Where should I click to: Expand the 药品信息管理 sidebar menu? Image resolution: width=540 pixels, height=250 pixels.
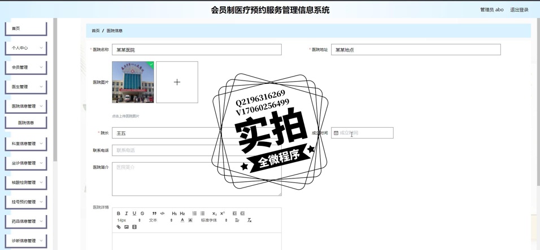(26, 221)
